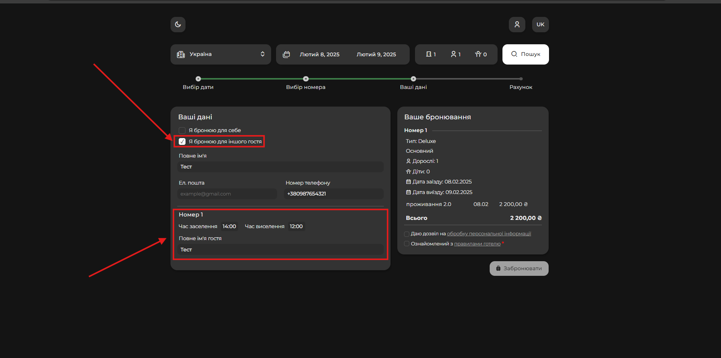Tick hotel rules acknowledgement checkbox

(x=407, y=244)
